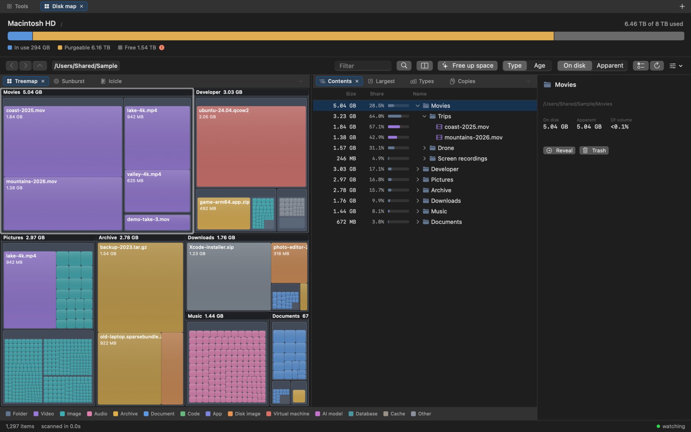Go back with the left arrow button

(x=12, y=66)
